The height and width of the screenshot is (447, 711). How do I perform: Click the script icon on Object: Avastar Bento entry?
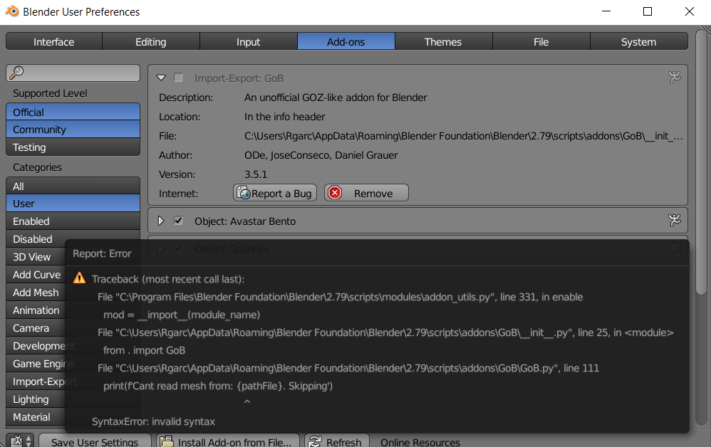pyautogui.click(x=675, y=221)
